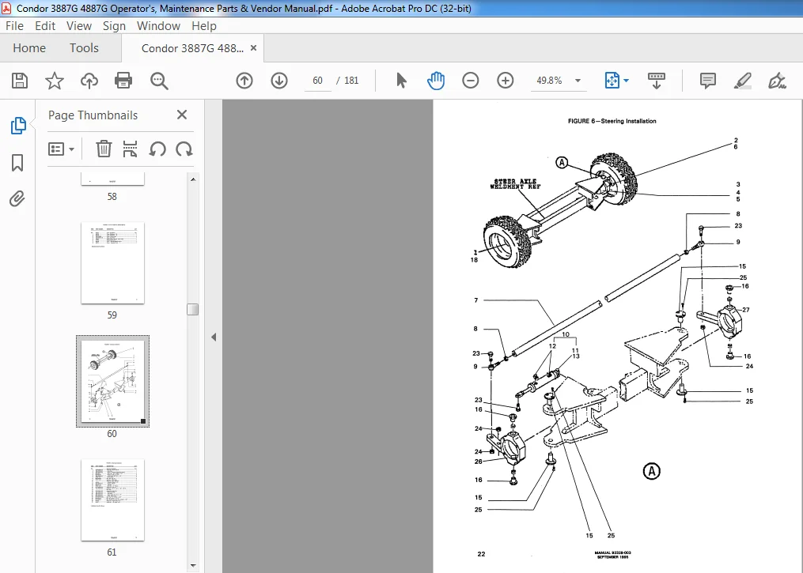803x573 pixels.
Task: Click thumbnail label '58'
Action: [112, 197]
